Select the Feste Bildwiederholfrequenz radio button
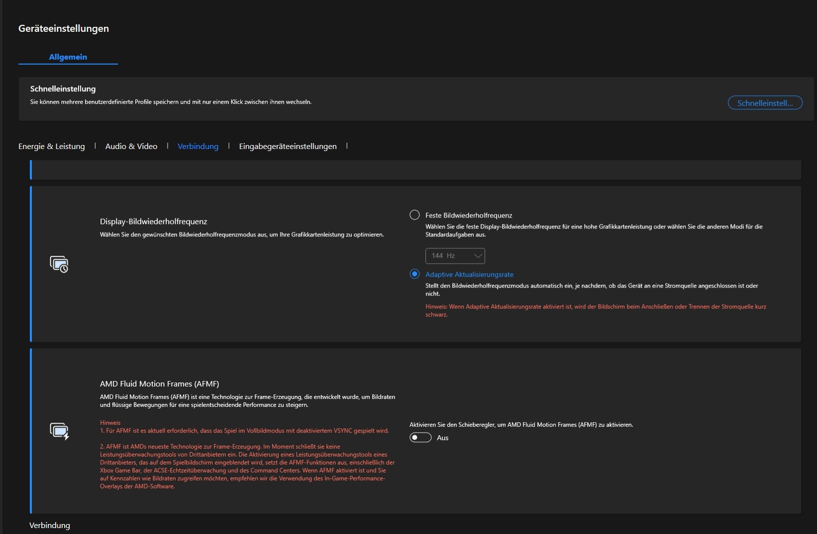The height and width of the screenshot is (534, 817). point(414,215)
